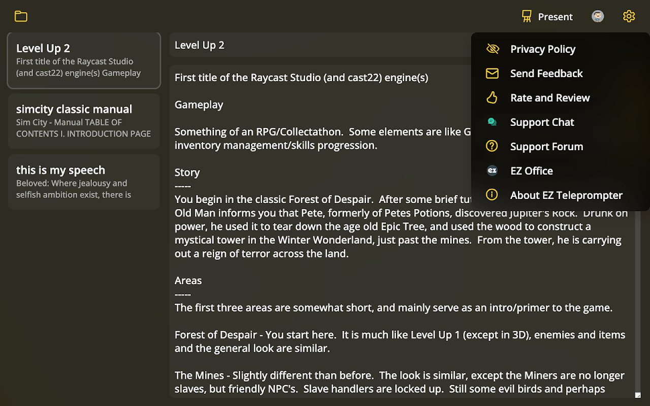Click the Support Forum question mark icon

point(492,147)
